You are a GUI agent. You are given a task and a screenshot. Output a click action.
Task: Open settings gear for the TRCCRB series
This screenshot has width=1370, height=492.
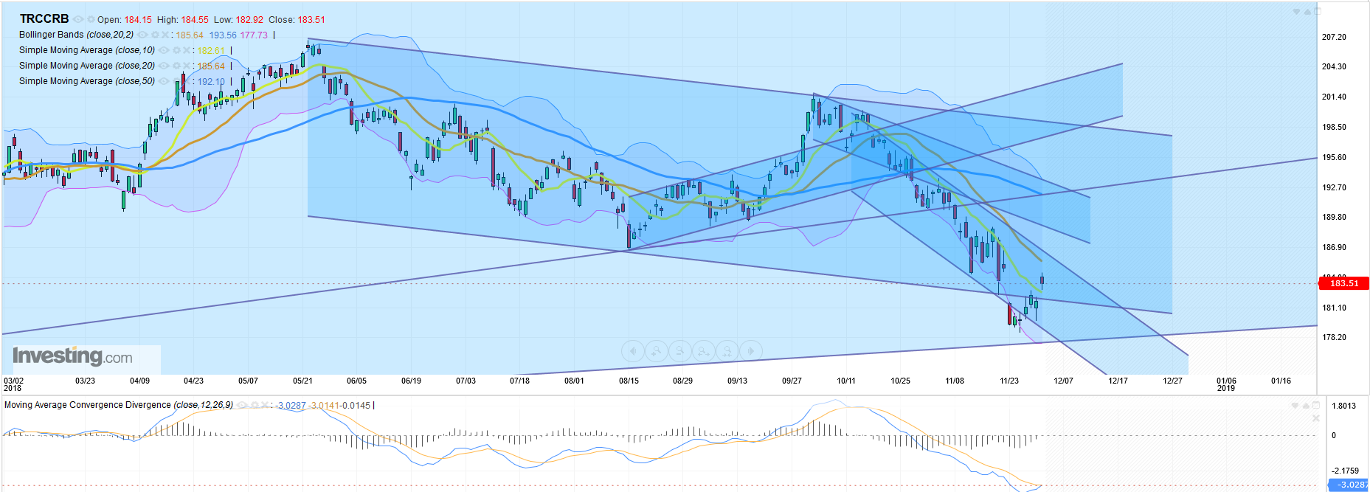tap(91, 19)
